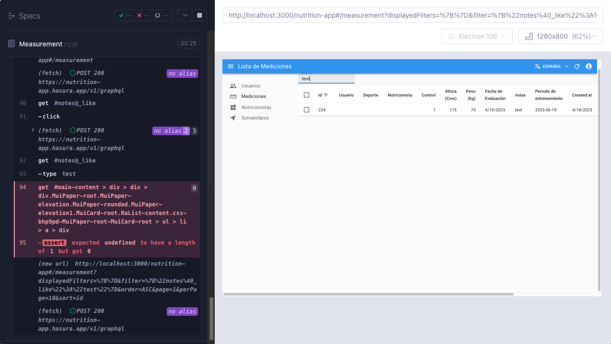Expand the fetch POST 200 log group
Viewport: 611px width, 344px height.
coord(33,130)
